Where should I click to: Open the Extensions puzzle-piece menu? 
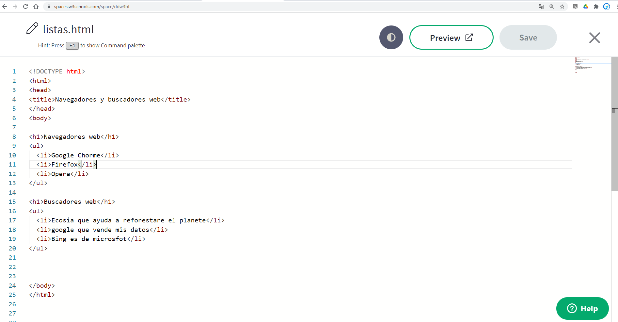pos(596,7)
